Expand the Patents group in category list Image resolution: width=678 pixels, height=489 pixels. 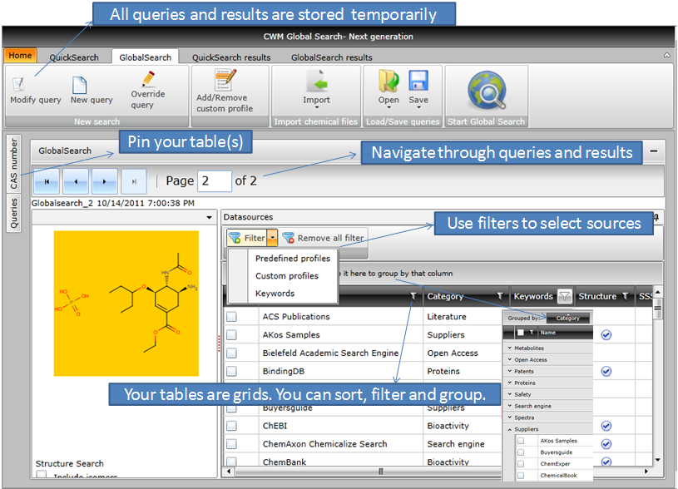point(509,371)
